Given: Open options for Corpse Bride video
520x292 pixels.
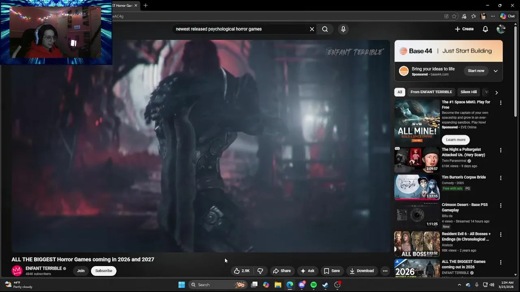Looking at the screenshot, I should click(x=500, y=178).
